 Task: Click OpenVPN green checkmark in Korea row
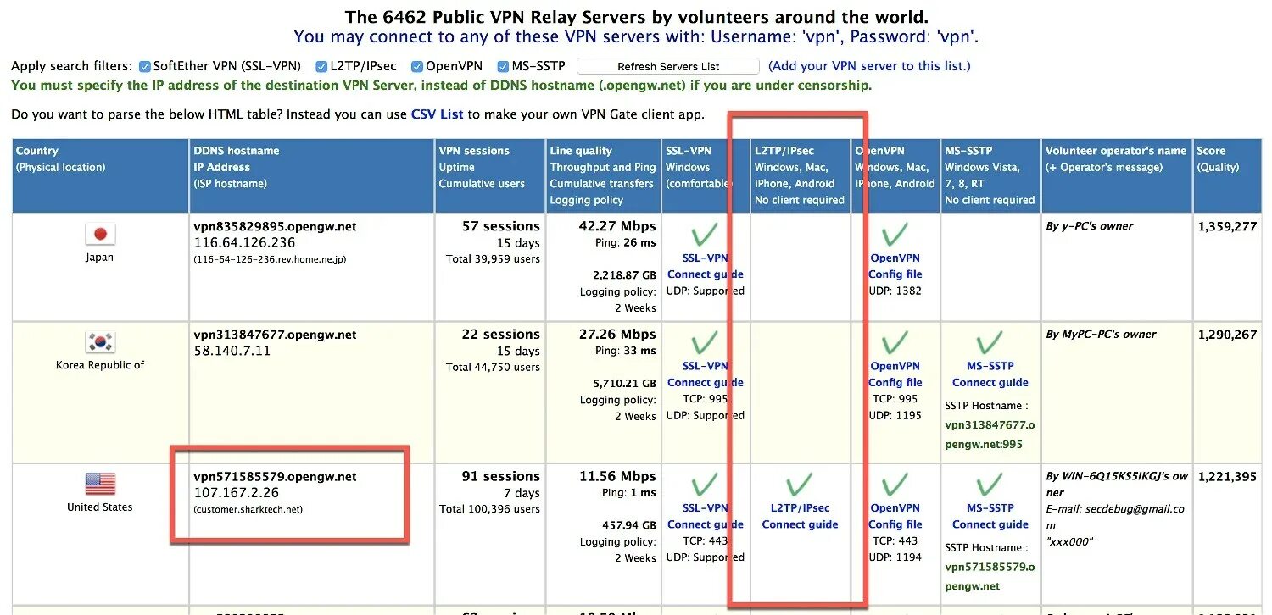895,343
